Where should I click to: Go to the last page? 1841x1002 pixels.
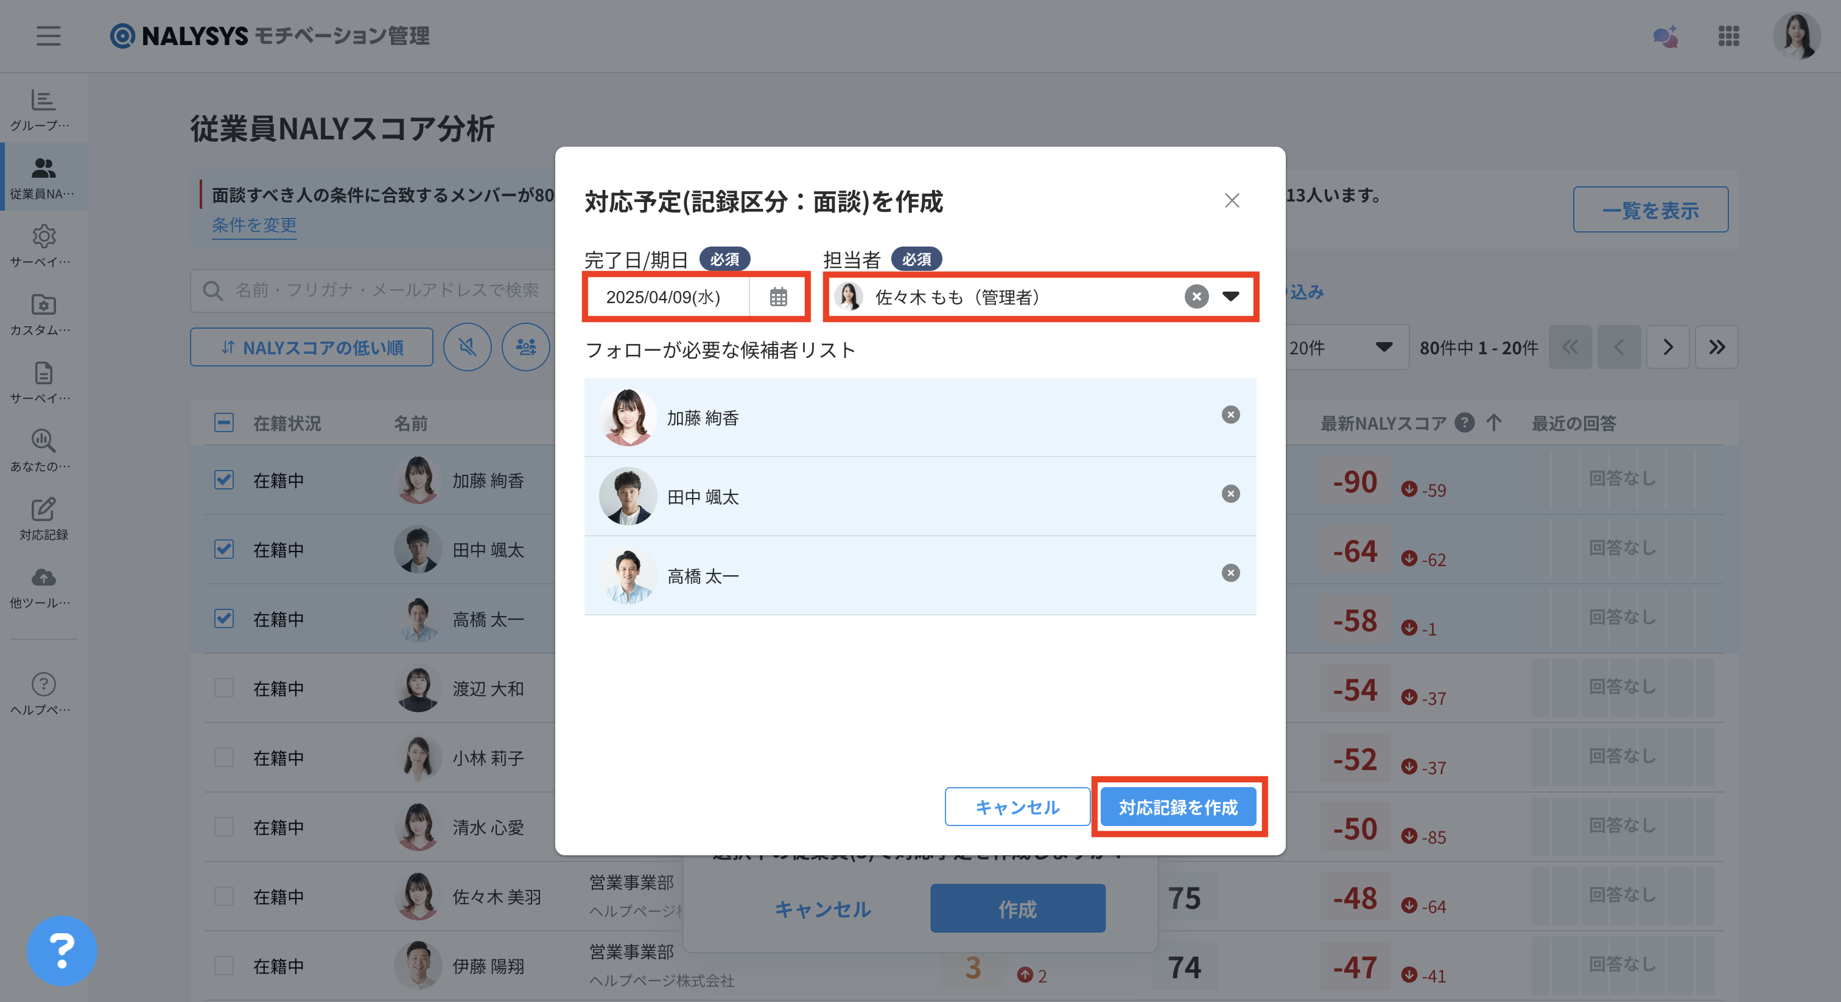(1717, 348)
